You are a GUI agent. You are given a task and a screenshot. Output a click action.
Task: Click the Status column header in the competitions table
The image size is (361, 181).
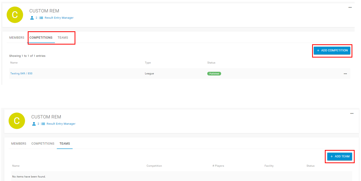211,63
